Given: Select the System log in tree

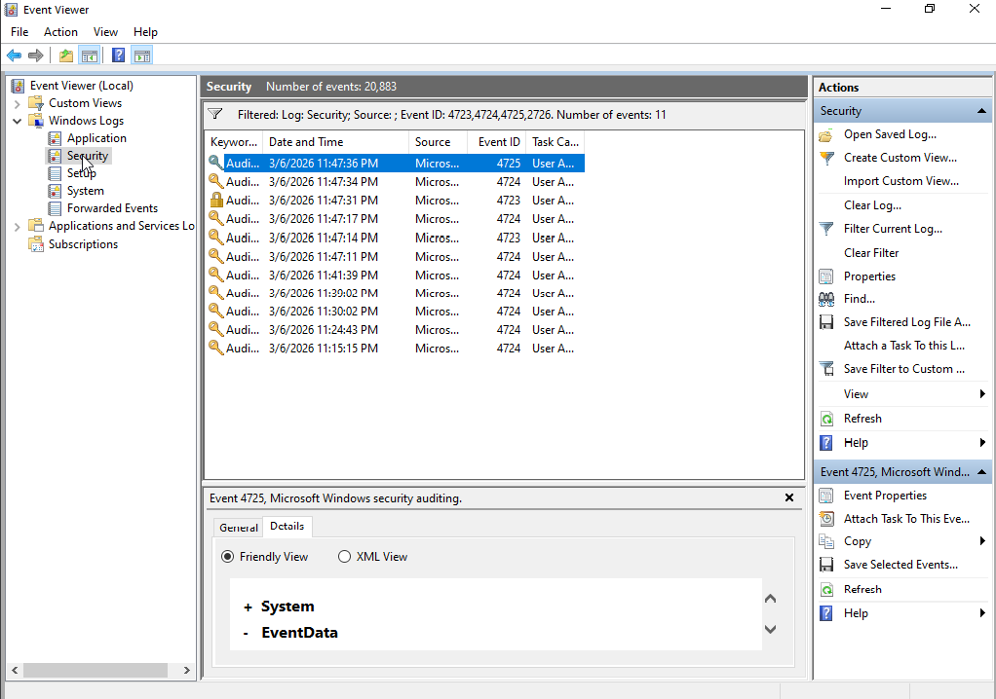Looking at the screenshot, I should click(85, 191).
